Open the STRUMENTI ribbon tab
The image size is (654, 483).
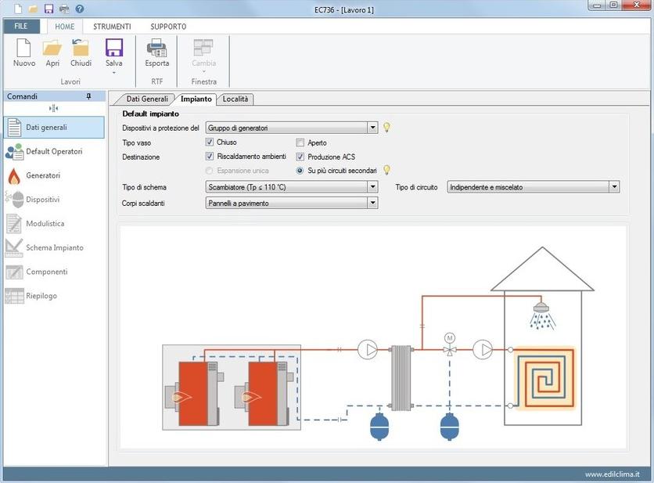[x=112, y=27]
